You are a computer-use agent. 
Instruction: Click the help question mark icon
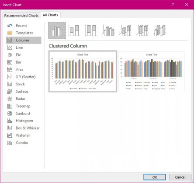click(x=173, y=5)
